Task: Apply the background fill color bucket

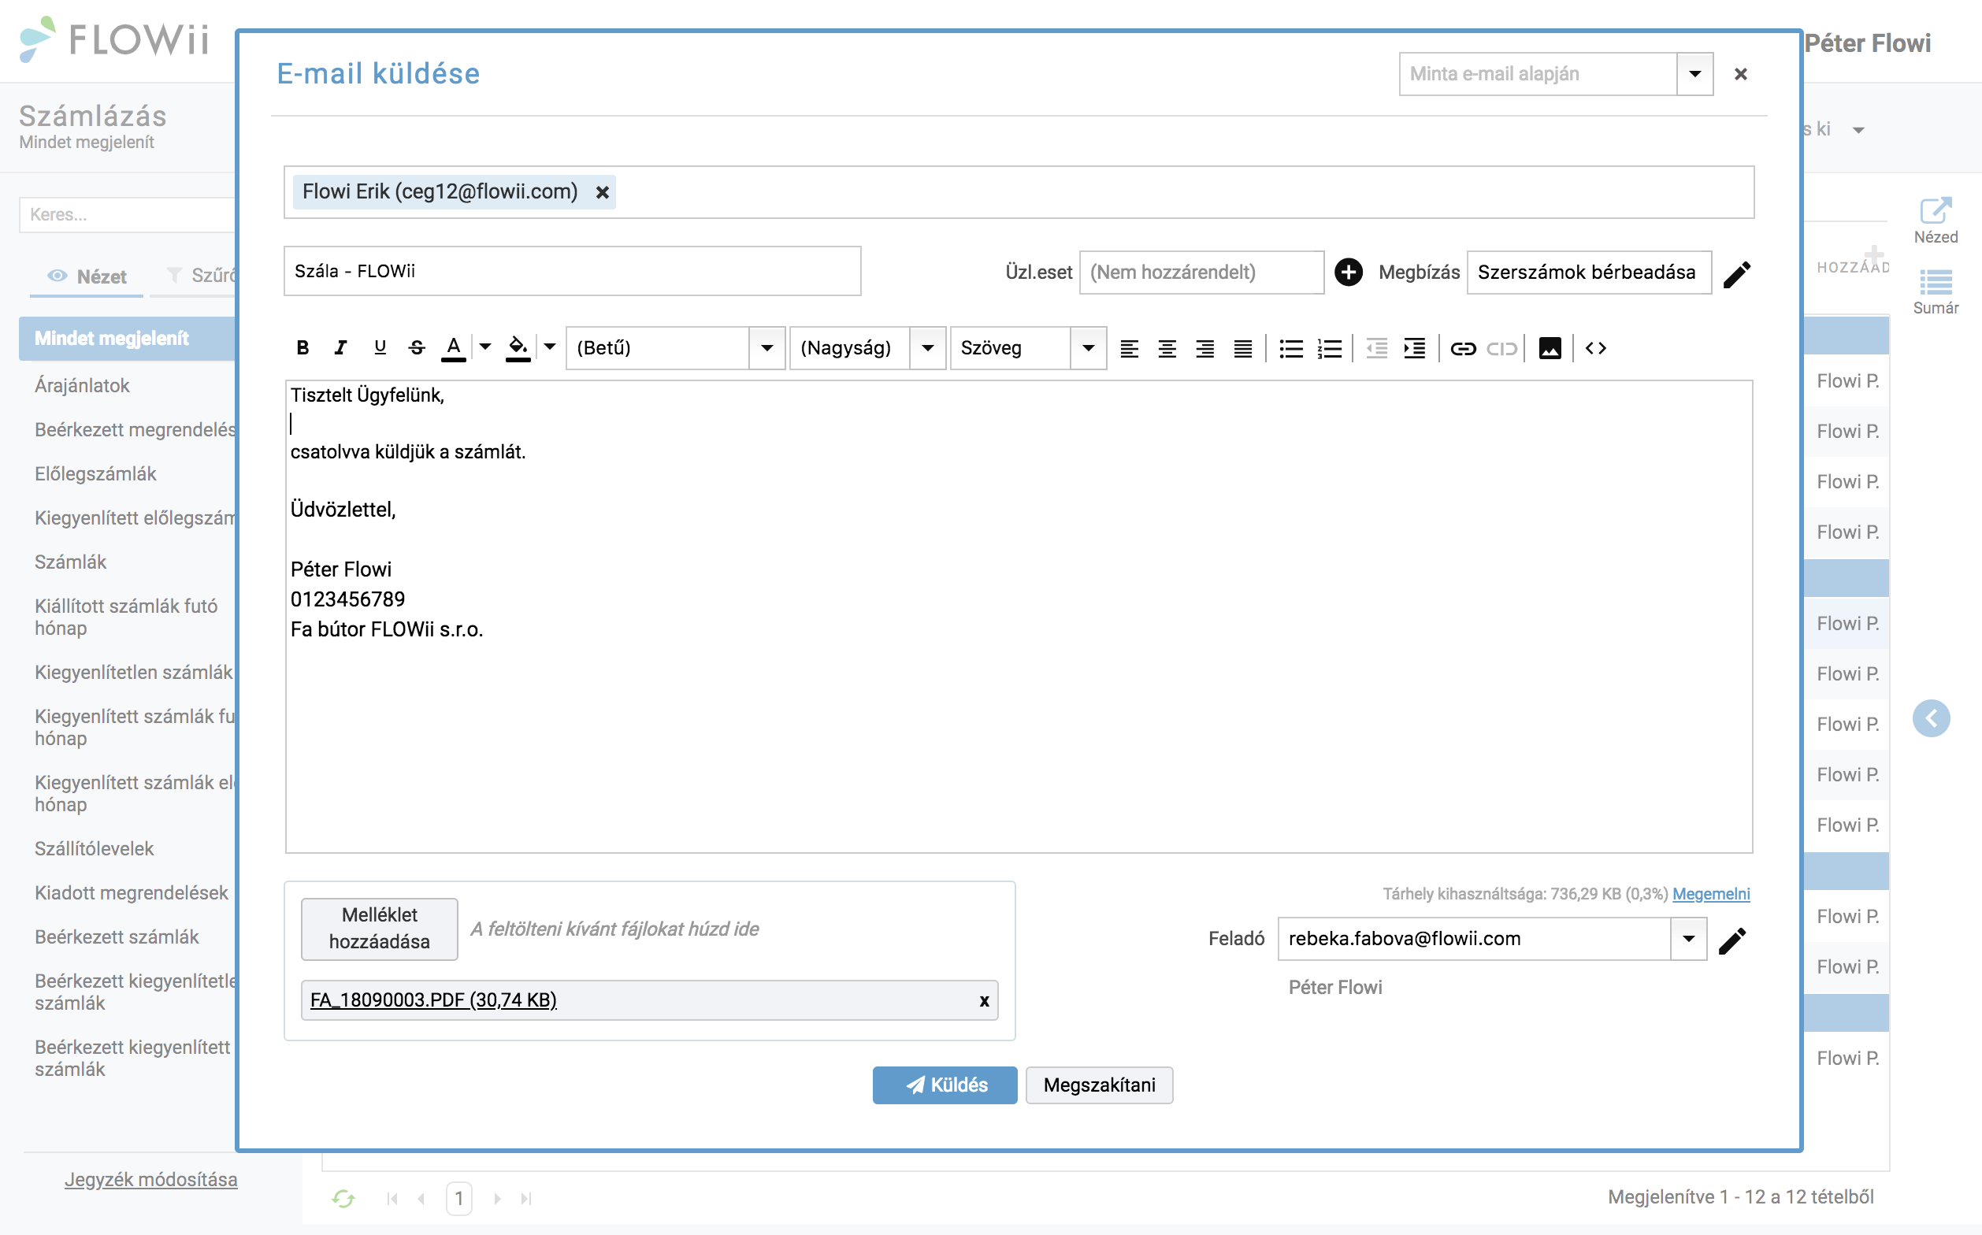Action: (518, 348)
